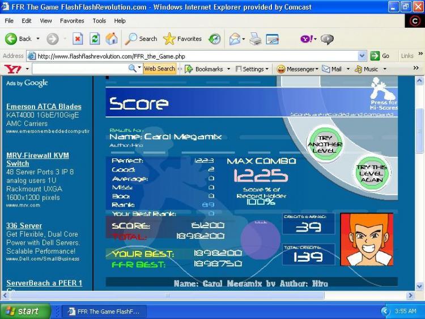Click the Yahoo toolbar search input field
The image size is (425, 319).
[x=80, y=69]
